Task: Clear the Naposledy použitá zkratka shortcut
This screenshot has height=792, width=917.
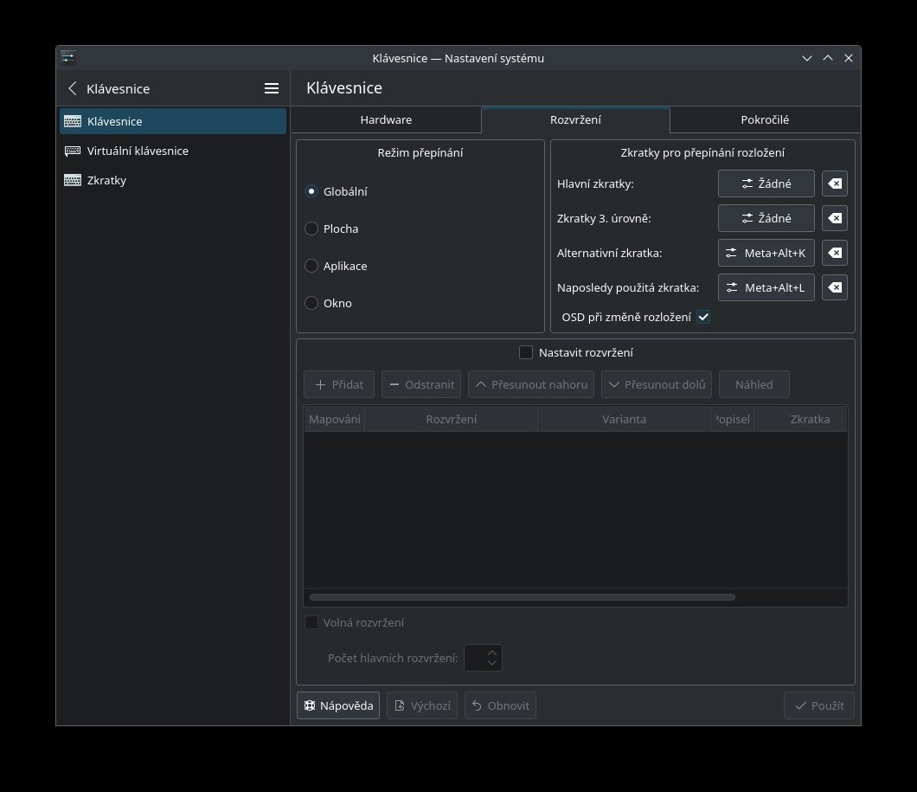Action: pyautogui.click(x=834, y=287)
